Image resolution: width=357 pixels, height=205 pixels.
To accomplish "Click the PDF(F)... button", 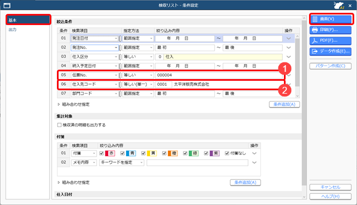I will 330,41.
